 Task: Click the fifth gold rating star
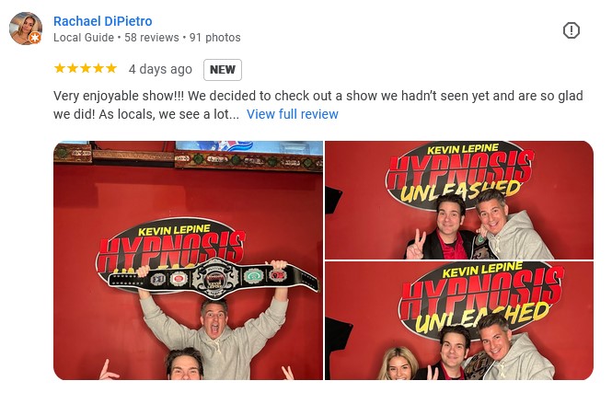(x=111, y=68)
